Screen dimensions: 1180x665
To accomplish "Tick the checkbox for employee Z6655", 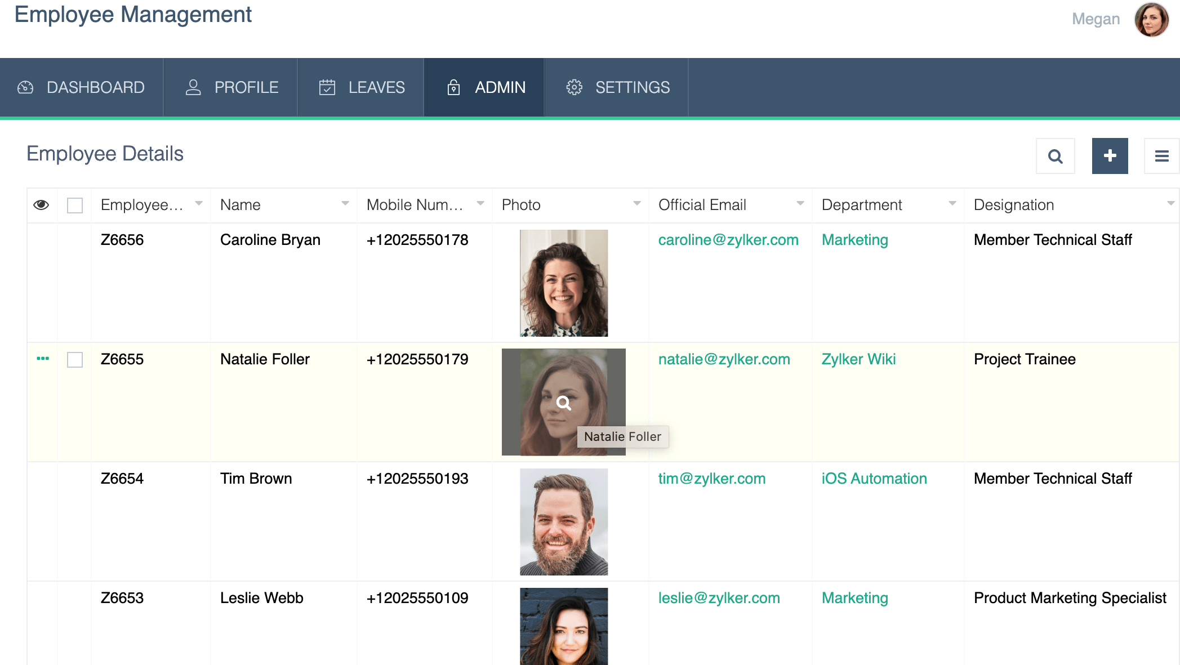I will click(x=75, y=360).
